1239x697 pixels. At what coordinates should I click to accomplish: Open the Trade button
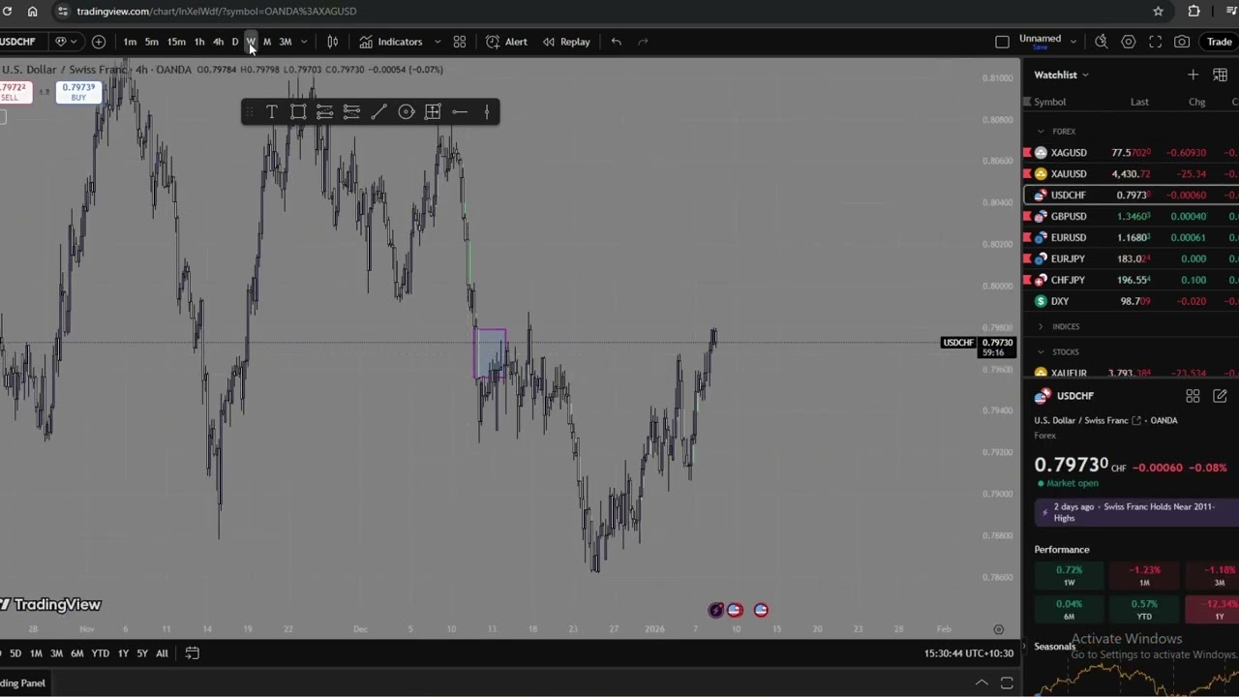click(x=1219, y=42)
